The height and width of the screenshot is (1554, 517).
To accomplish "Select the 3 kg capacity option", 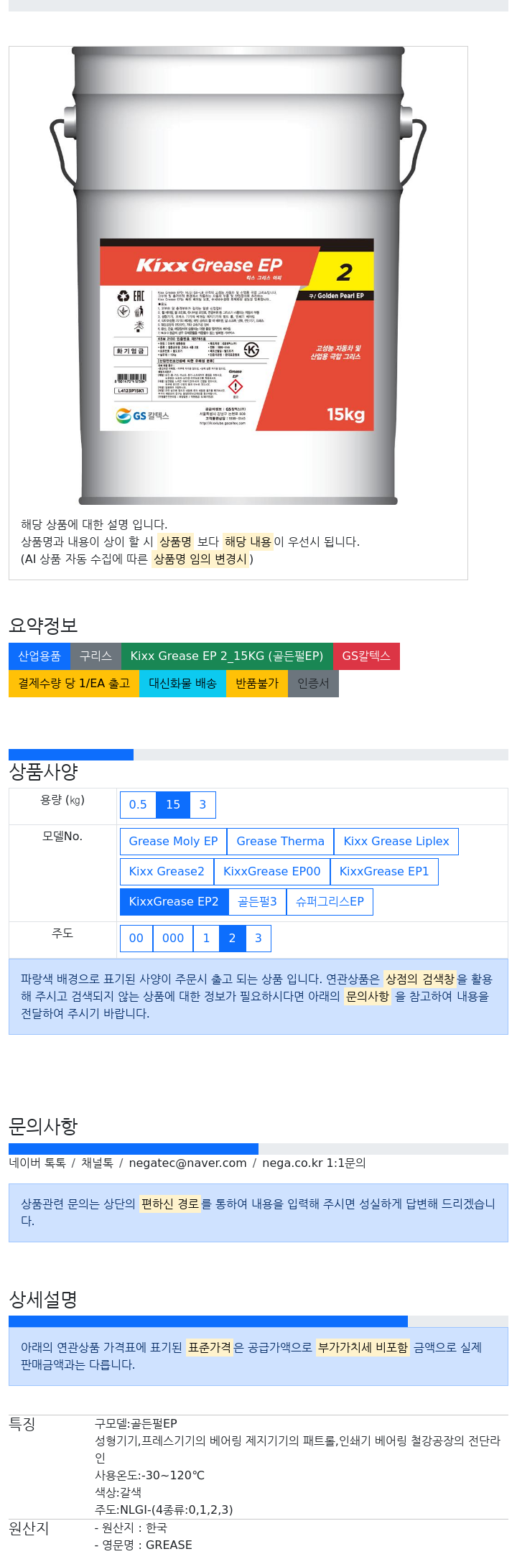I will [202, 804].
